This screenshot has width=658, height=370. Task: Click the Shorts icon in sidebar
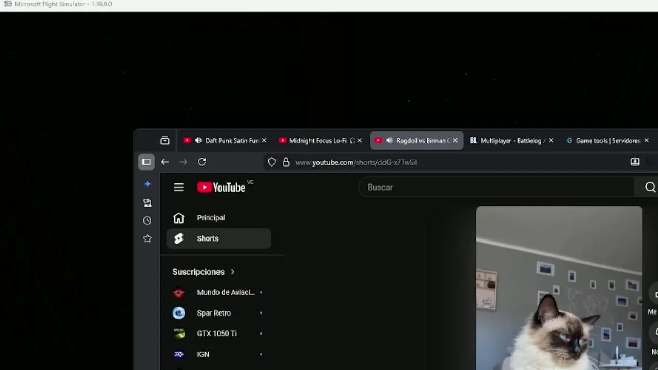[178, 238]
